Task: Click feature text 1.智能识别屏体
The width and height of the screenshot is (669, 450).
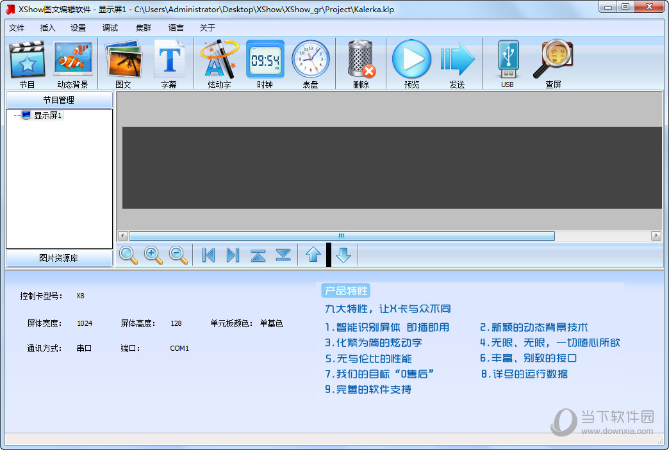Action: click(x=363, y=327)
